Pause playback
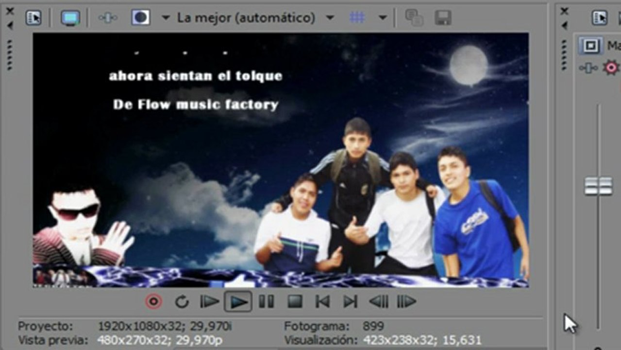Image resolution: width=621 pixels, height=350 pixels. pos(266,302)
